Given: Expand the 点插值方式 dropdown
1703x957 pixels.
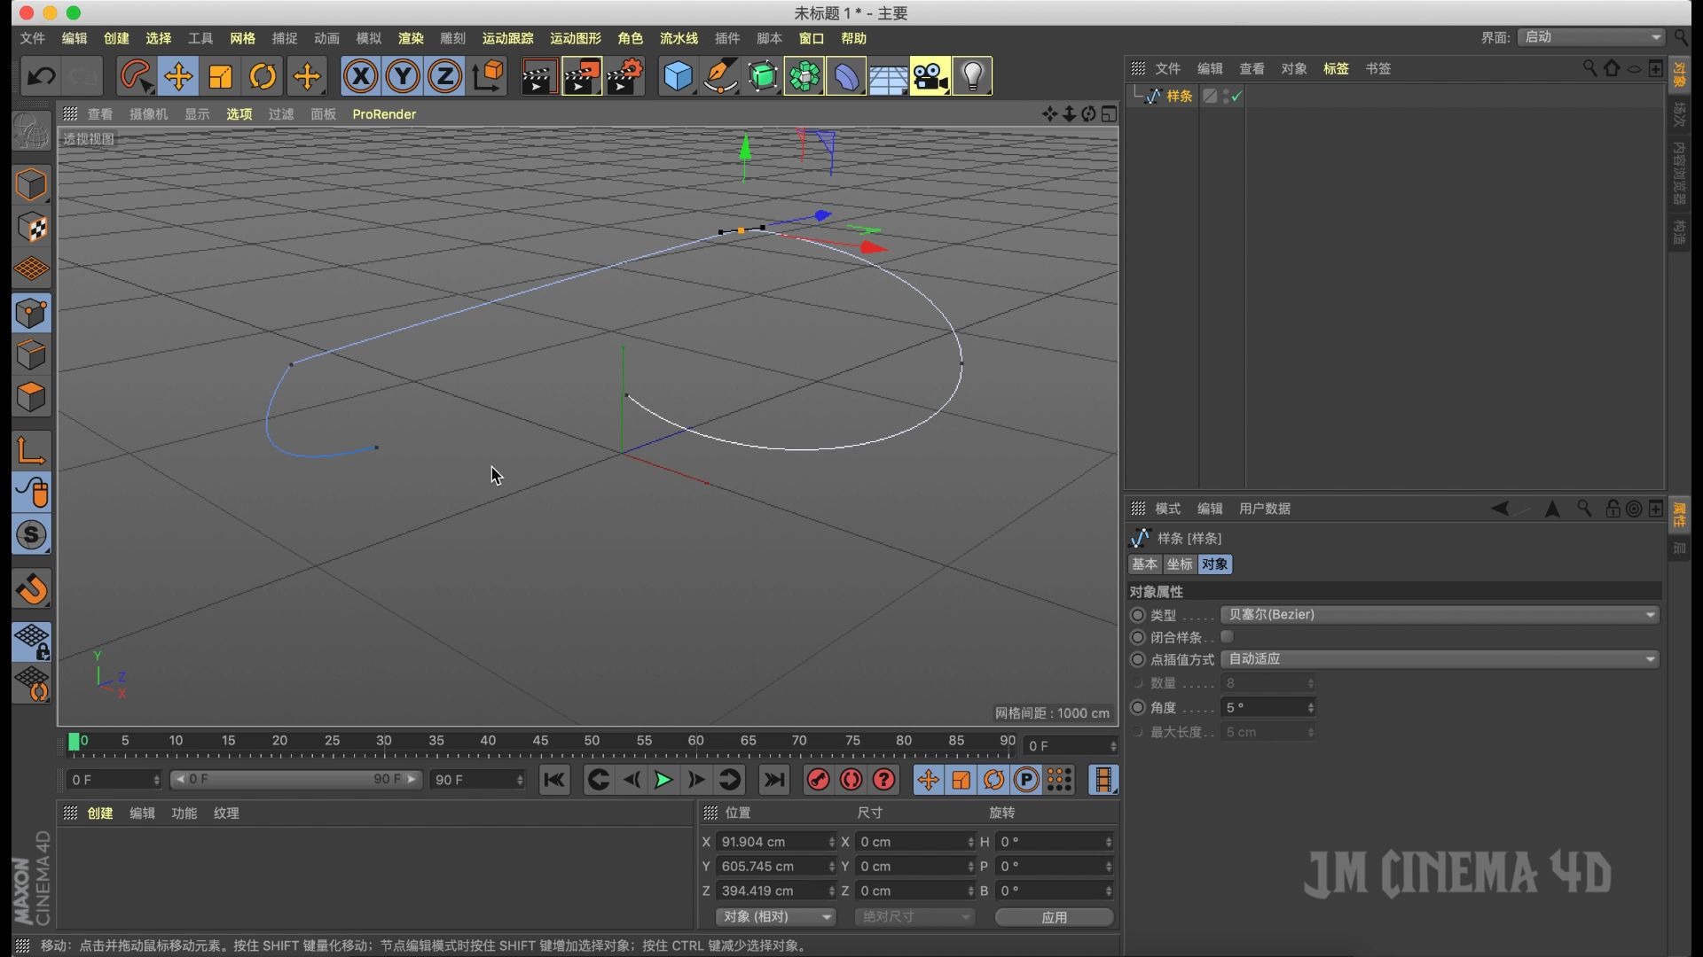Looking at the screenshot, I should point(1439,659).
